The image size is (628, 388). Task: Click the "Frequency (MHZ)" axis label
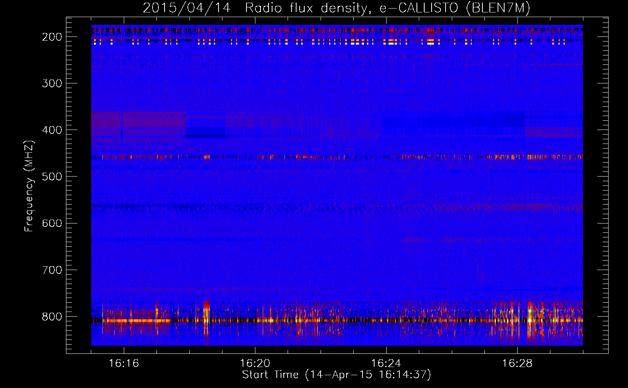pos(29,186)
